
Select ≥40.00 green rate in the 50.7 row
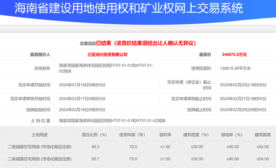233,159
